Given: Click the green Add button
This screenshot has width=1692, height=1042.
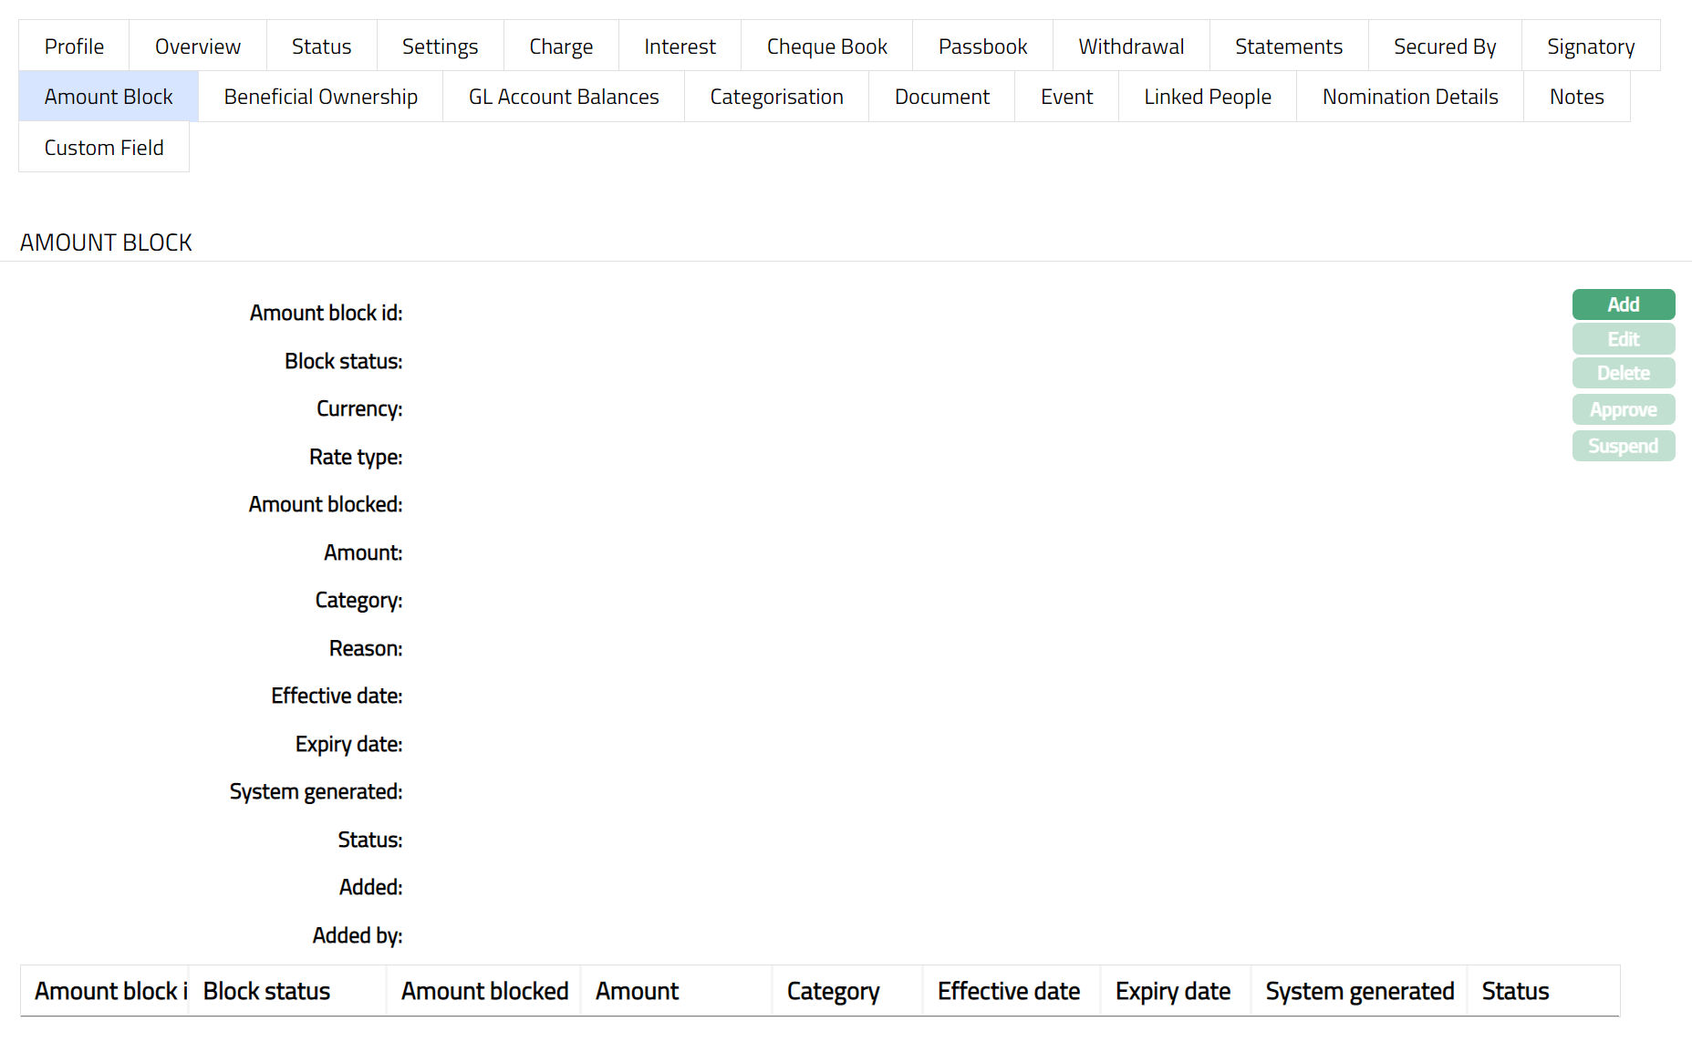Looking at the screenshot, I should click(1623, 304).
